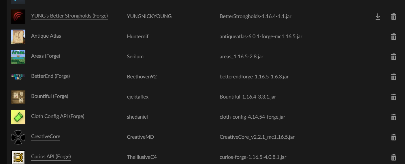Remove Curios API (Forge) mod
The width and height of the screenshot is (405, 164).
click(393, 157)
